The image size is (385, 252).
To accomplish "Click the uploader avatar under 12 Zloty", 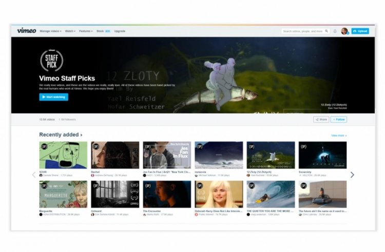I will point(248,176).
